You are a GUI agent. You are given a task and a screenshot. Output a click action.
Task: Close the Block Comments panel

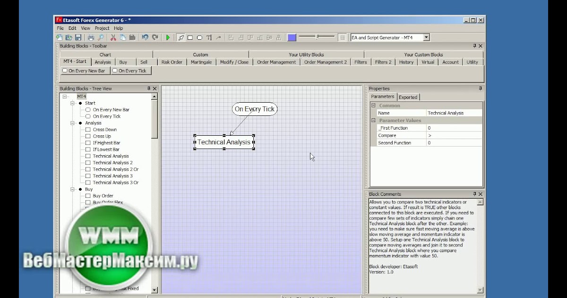[481, 194]
